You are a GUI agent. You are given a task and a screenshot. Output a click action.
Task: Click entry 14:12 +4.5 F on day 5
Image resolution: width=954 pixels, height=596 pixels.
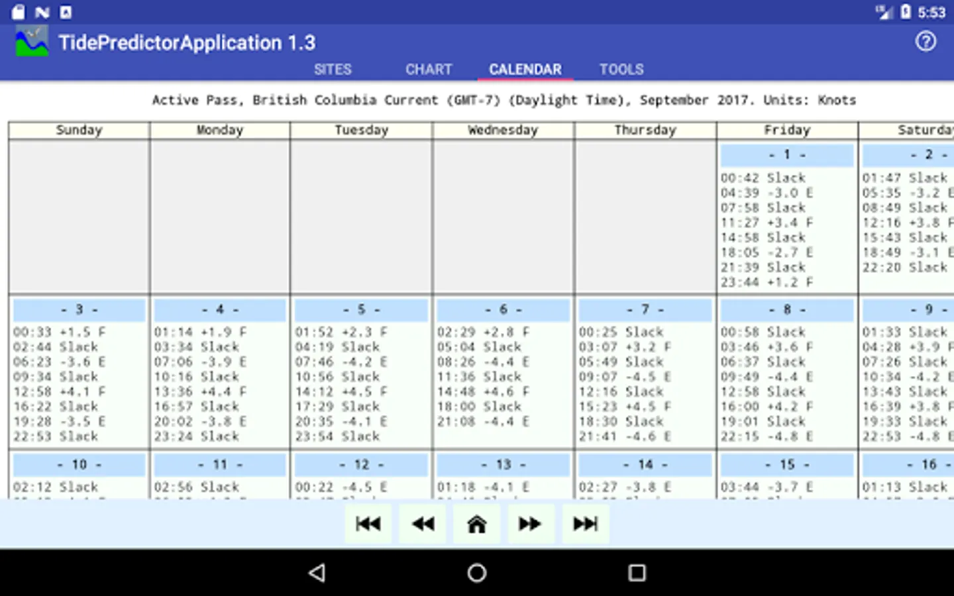click(x=342, y=391)
